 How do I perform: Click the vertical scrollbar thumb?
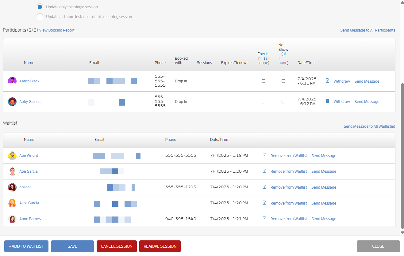click(402, 156)
